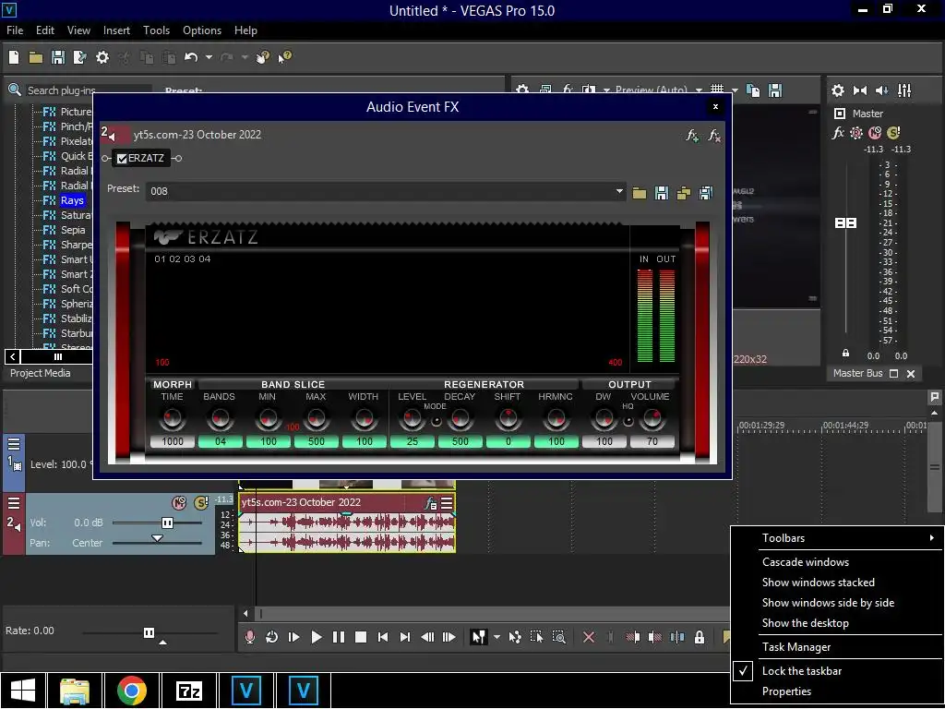Open the Tools menu
The height and width of the screenshot is (709, 945).
click(156, 30)
